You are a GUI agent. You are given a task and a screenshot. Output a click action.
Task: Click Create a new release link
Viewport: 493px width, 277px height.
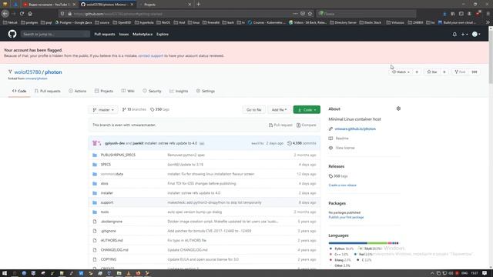(x=342, y=185)
